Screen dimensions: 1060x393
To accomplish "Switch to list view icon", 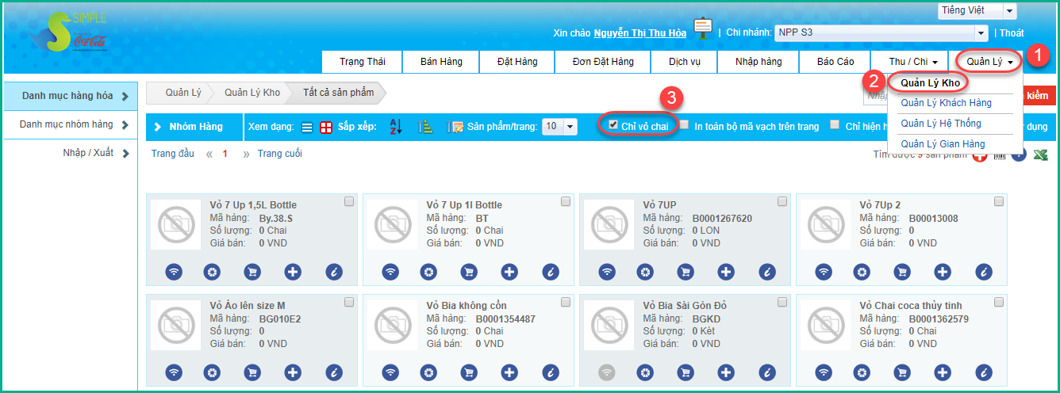I will [x=307, y=127].
